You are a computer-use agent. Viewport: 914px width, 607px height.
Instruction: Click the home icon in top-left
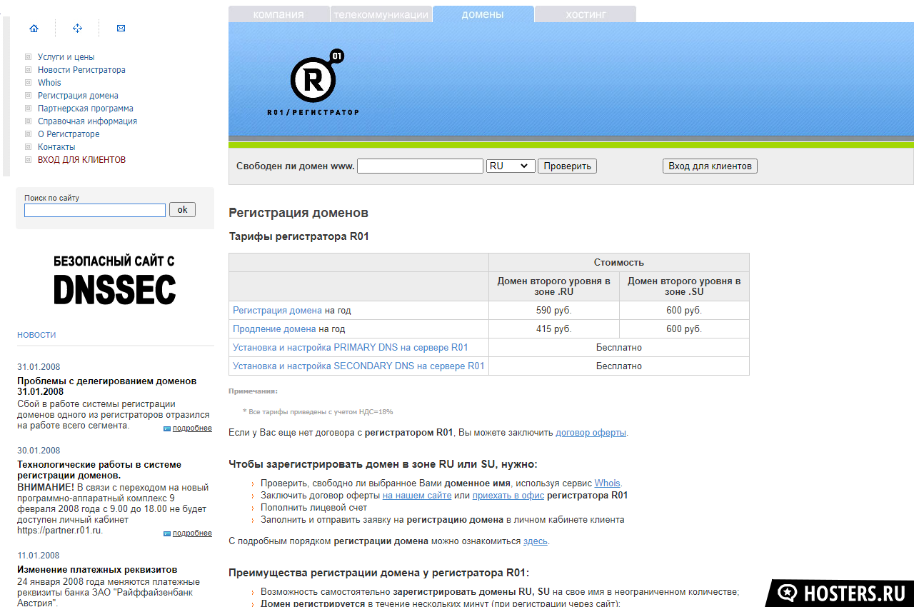coord(34,29)
